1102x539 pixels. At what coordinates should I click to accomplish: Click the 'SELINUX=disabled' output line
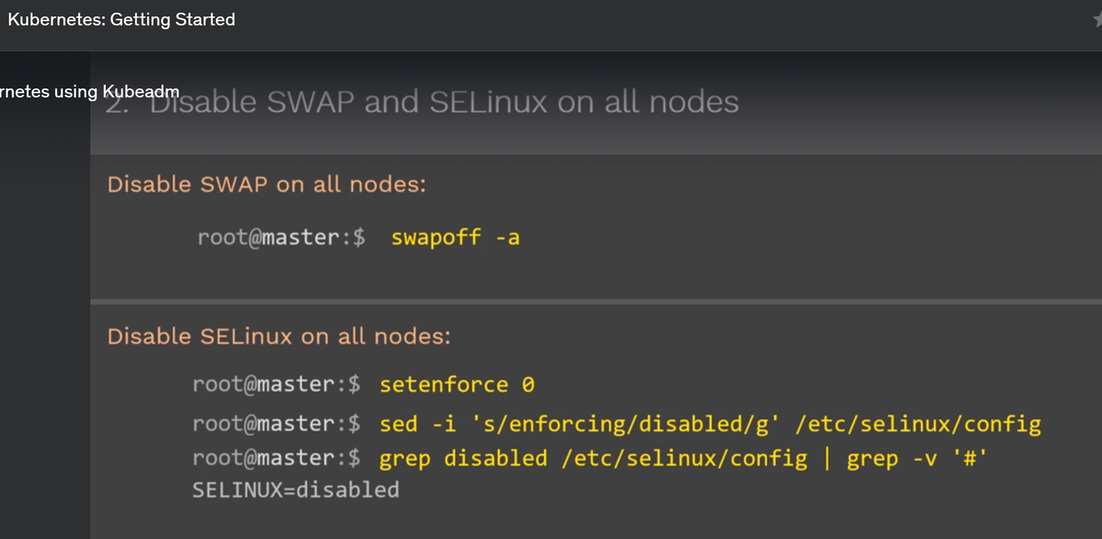(295, 490)
